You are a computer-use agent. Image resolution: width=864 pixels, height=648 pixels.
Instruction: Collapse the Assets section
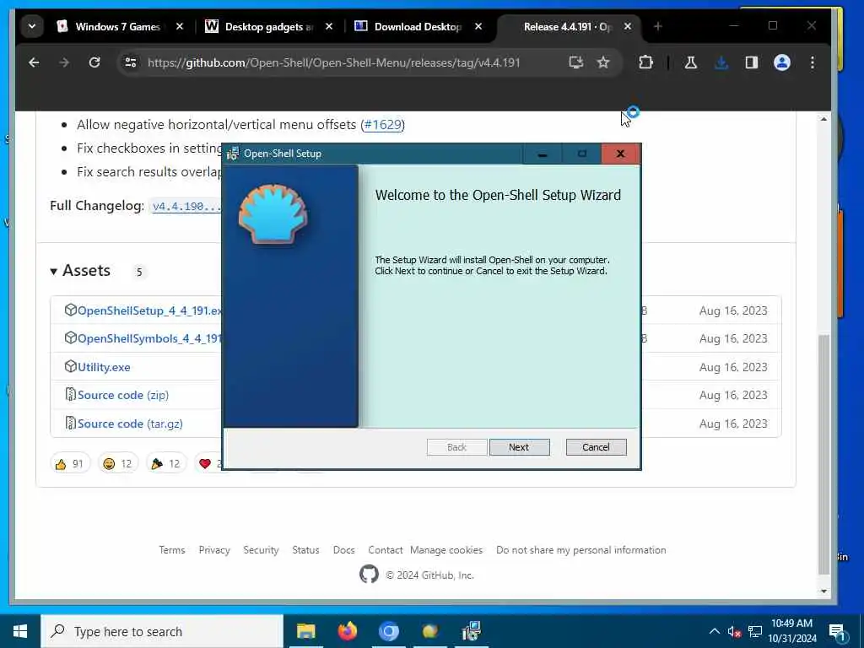80,271
